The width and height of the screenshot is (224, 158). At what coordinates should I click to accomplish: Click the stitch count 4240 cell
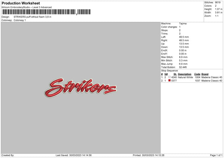174,77
